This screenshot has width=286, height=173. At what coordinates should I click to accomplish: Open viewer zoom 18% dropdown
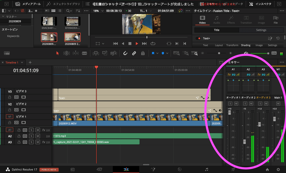tap(98, 11)
